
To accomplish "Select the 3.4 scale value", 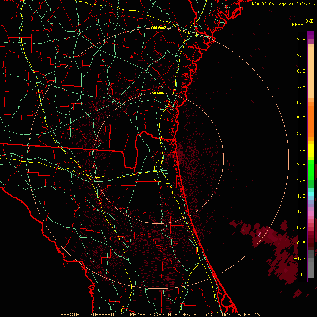I will coord(301,165).
